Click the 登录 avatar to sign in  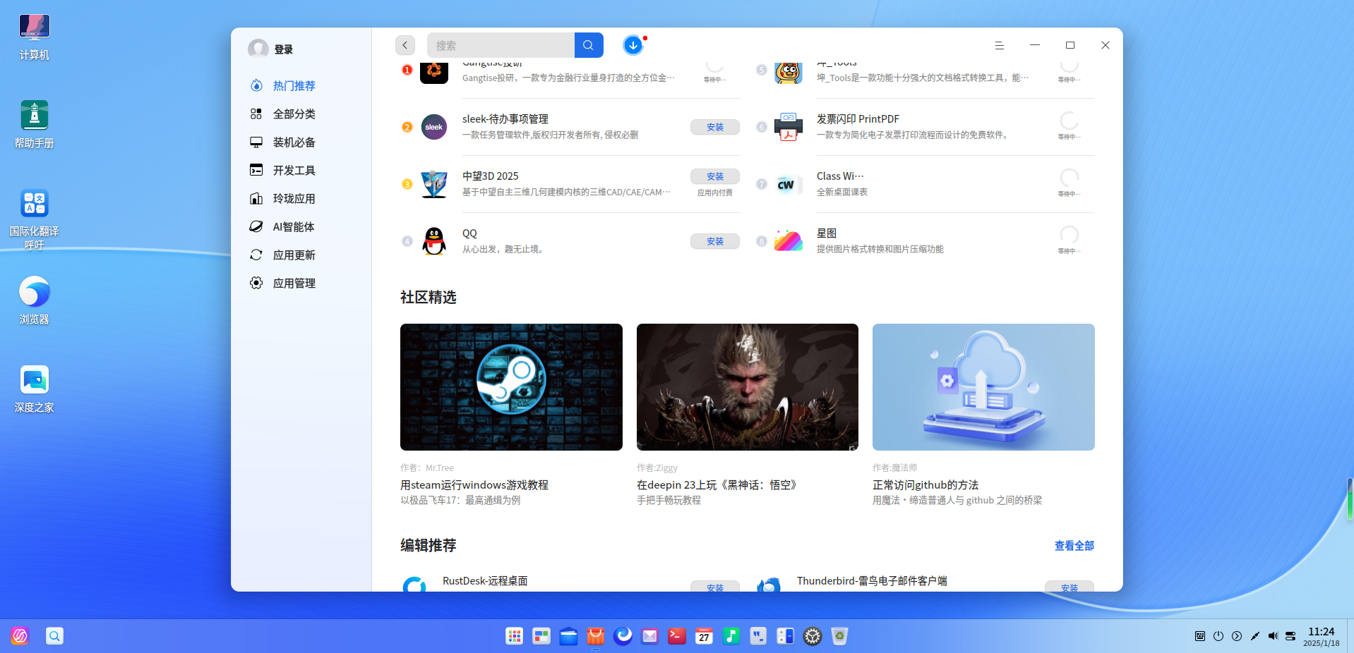coord(258,49)
